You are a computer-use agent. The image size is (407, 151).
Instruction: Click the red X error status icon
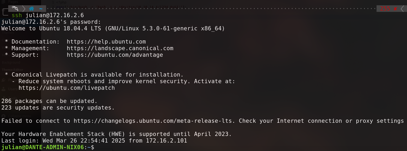(395, 9)
